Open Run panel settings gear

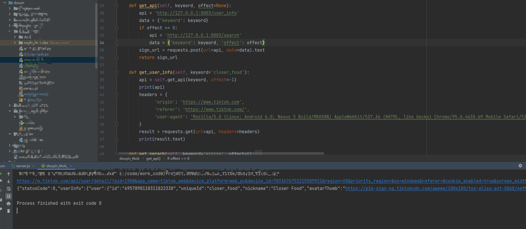click(520, 166)
